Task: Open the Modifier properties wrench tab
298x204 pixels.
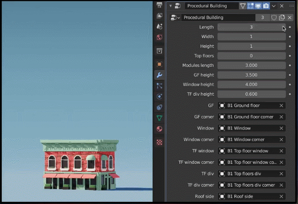Action: (x=159, y=75)
